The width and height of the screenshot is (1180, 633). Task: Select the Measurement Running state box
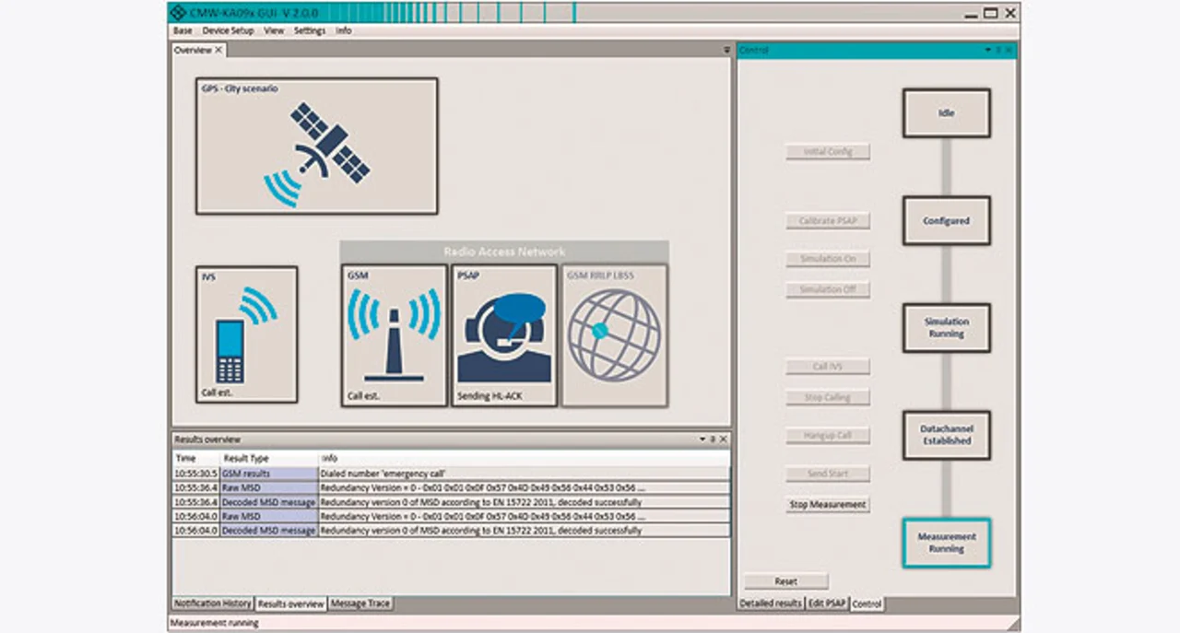point(946,543)
